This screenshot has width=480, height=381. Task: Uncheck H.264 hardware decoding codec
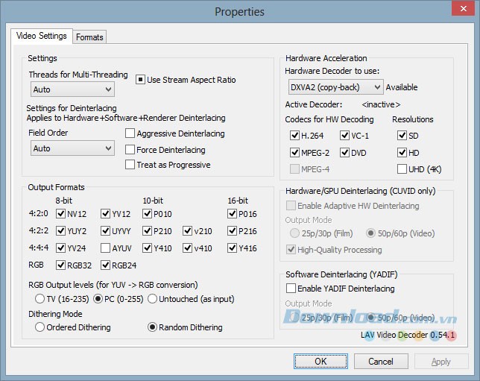coord(294,136)
